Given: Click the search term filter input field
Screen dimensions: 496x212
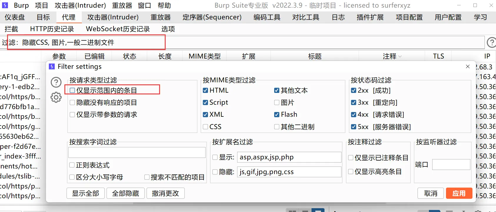Looking at the screenshot, I should (x=137, y=152).
